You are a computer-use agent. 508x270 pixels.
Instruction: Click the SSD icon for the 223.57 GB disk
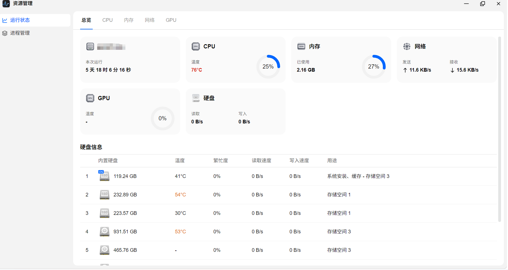tap(104, 213)
